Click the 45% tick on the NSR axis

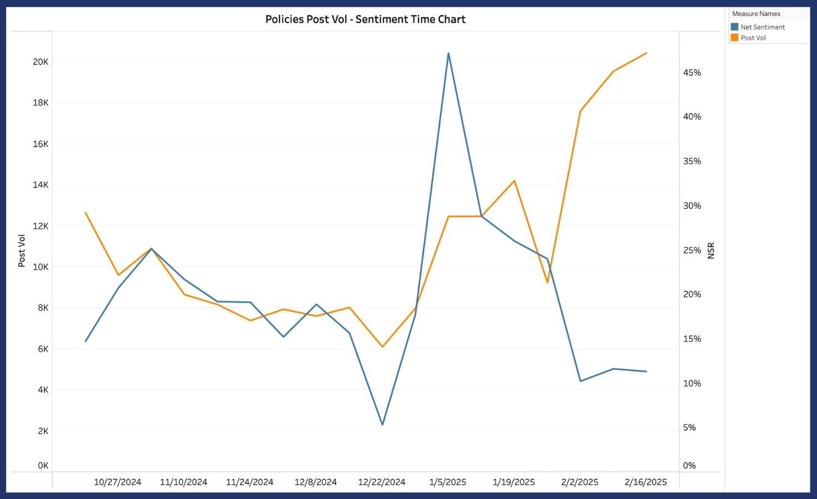click(692, 73)
